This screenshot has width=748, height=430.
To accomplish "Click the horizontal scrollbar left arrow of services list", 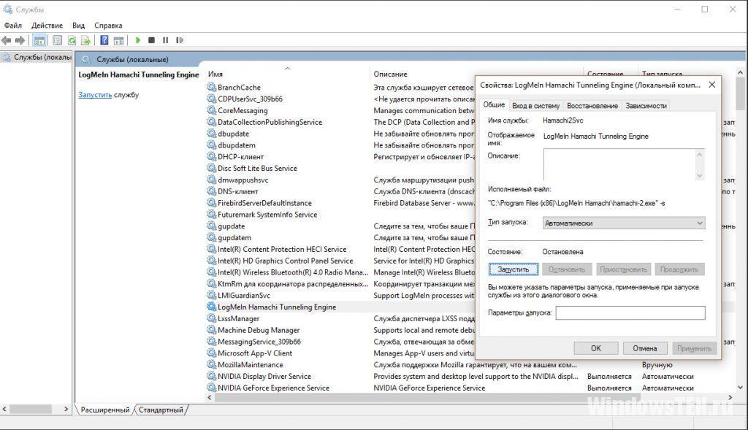I will coord(210,397).
